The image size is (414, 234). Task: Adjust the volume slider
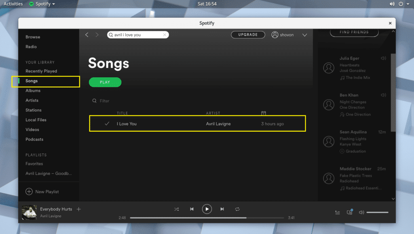coord(378,212)
